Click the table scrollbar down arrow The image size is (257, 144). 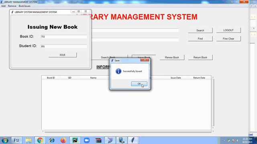213,128
